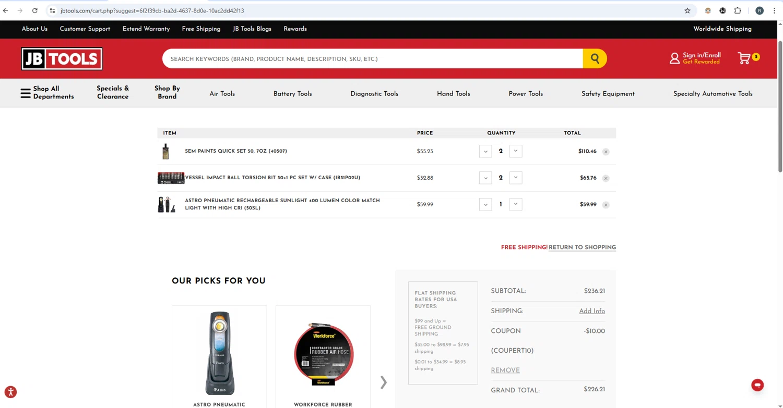The width and height of the screenshot is (783, 408).
Task: Bookmark this page with the star icon
Action: pyautogui.click(x=687, y=10)
